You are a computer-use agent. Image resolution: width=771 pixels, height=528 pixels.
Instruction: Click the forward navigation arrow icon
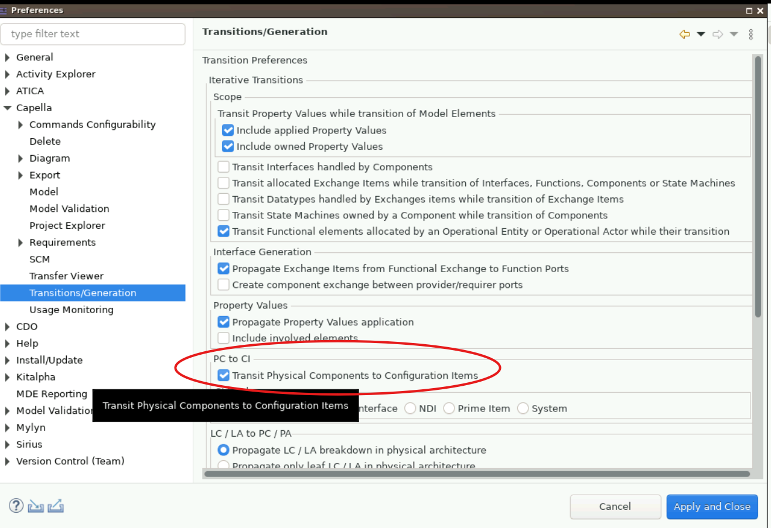[718, 35]
